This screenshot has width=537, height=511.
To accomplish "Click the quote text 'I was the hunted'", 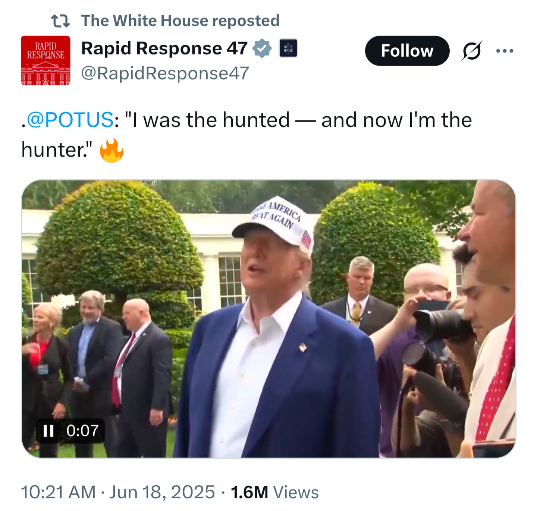I will (x=211, y=120).
